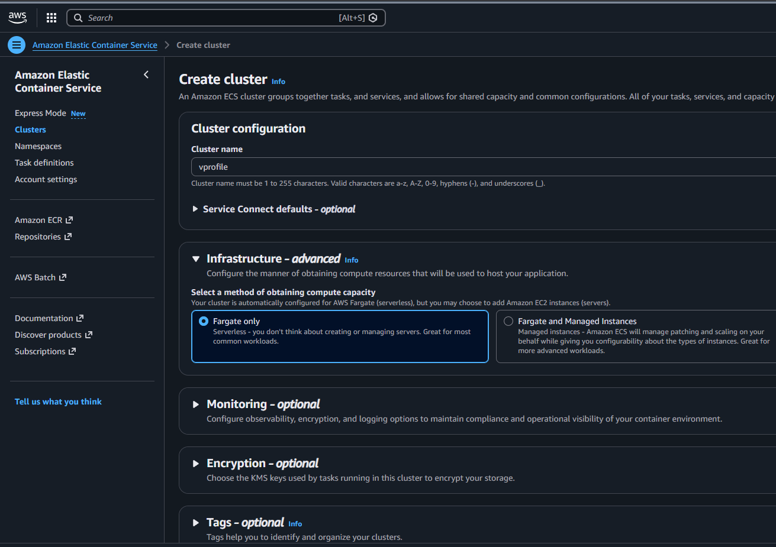
Task: Open the AWS console home logo
Action: pos(18,18)
